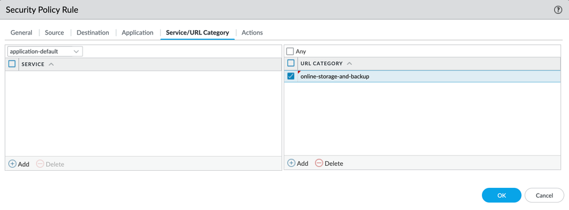Open the application-default service dropdown

(x=45, y=51)
